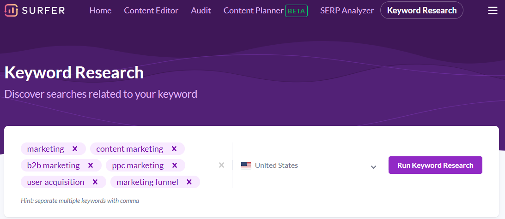Click the 'marketing funnel' tag label
505x219 pixels.
tap(147, 182)
